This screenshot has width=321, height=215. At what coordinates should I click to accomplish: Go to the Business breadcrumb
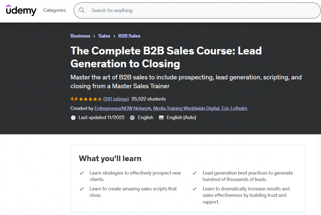(80, 36)
